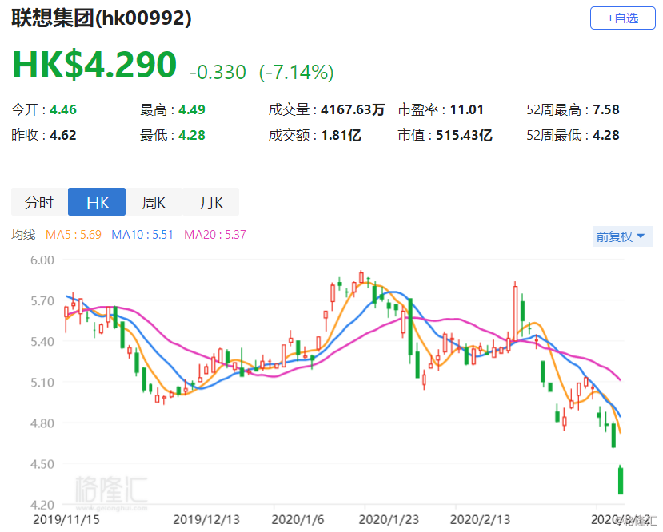The height and width of the screenshot is (532, 663).
Task: Click 52周最高 value 7.58
Action: click(x=606, y=109)
